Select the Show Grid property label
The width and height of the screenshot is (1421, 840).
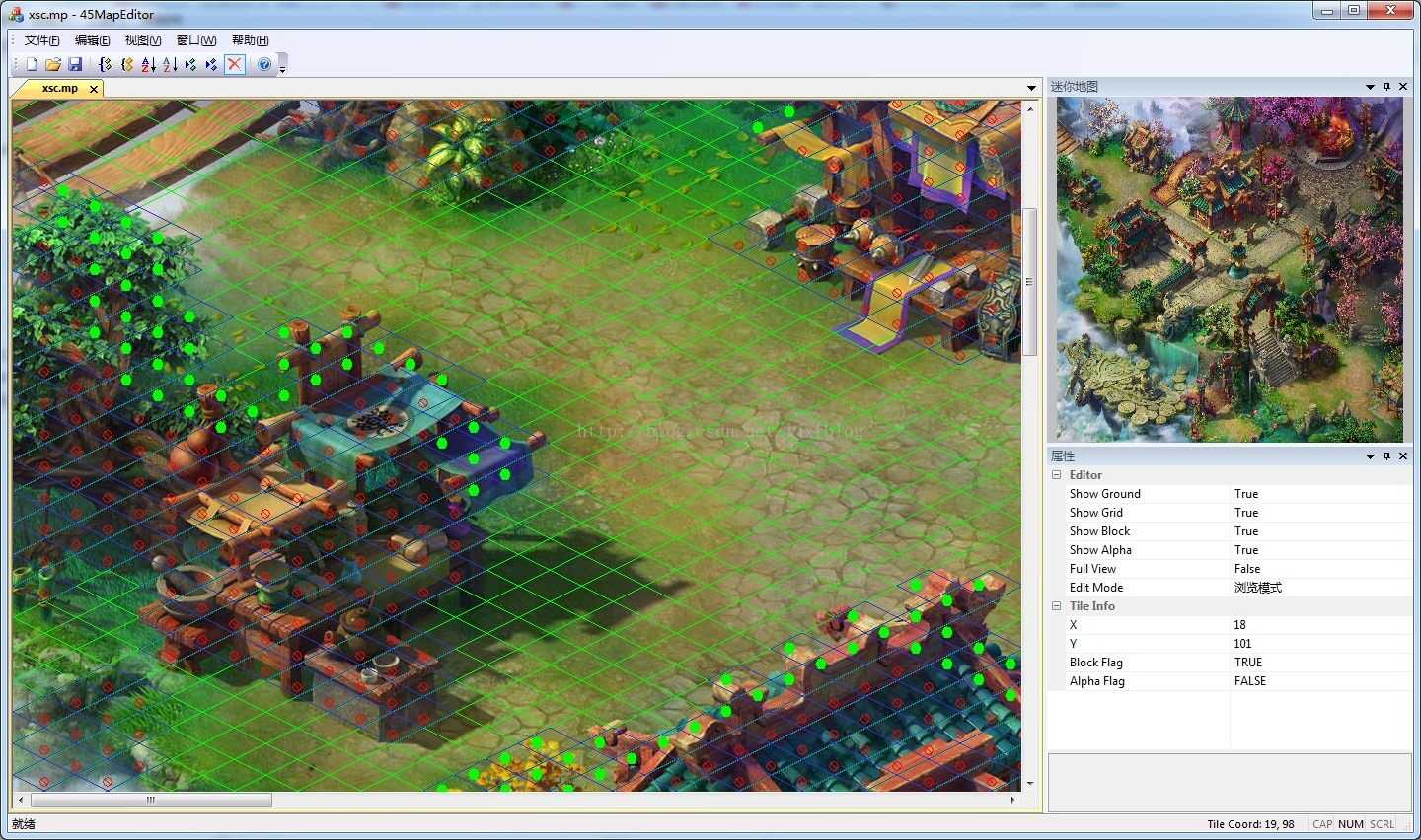pos(1096,513)
